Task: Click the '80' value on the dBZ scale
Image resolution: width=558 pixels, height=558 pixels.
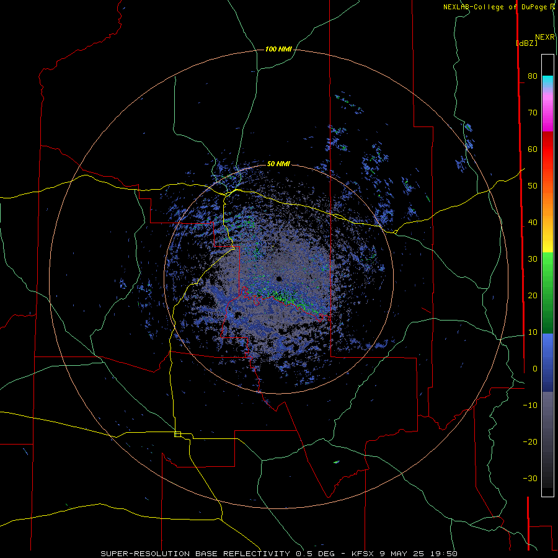Action: pyautogui.click(x=533, y=76)
